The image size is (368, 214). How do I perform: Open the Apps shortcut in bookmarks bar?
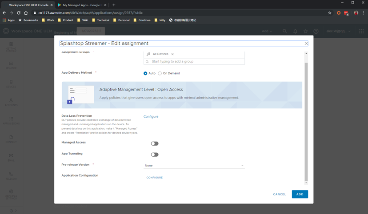[8, 20]
